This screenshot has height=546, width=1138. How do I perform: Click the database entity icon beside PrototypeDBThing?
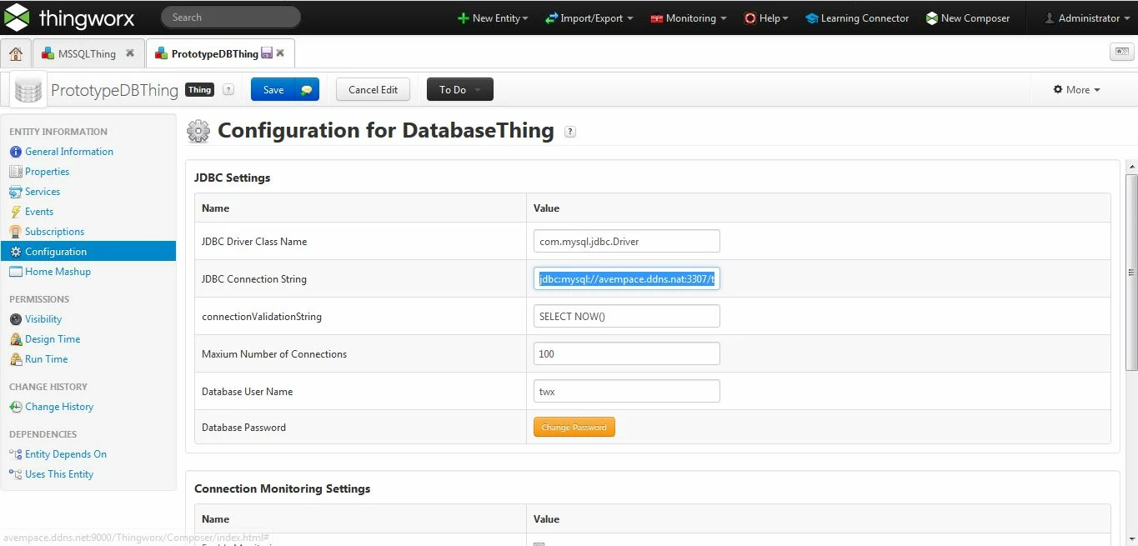pos(28,90)
